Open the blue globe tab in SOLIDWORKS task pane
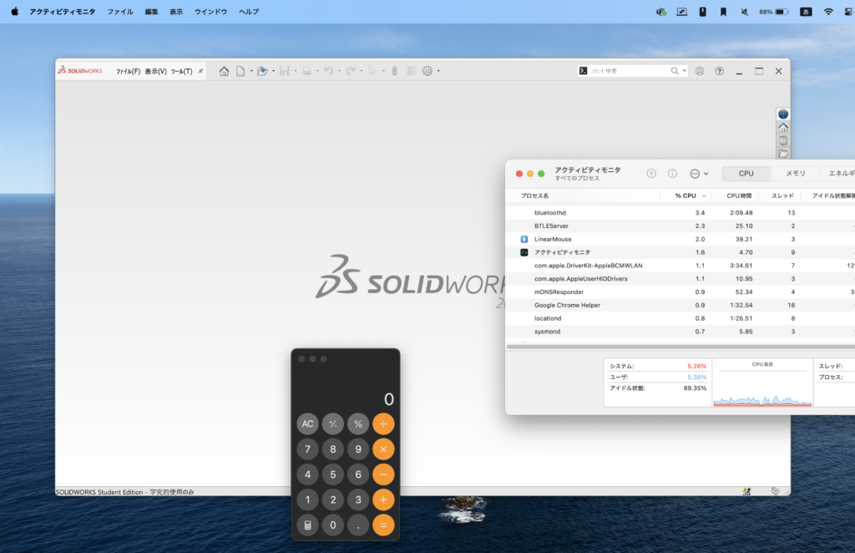Image resolution: width=855 pixels, height=553 pixels. tap(783, 114)
